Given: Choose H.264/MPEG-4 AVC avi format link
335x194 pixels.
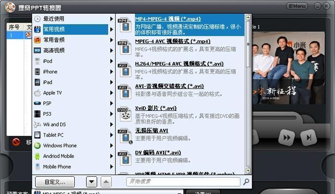Looking at the screenshot, I should coord(179,64).
